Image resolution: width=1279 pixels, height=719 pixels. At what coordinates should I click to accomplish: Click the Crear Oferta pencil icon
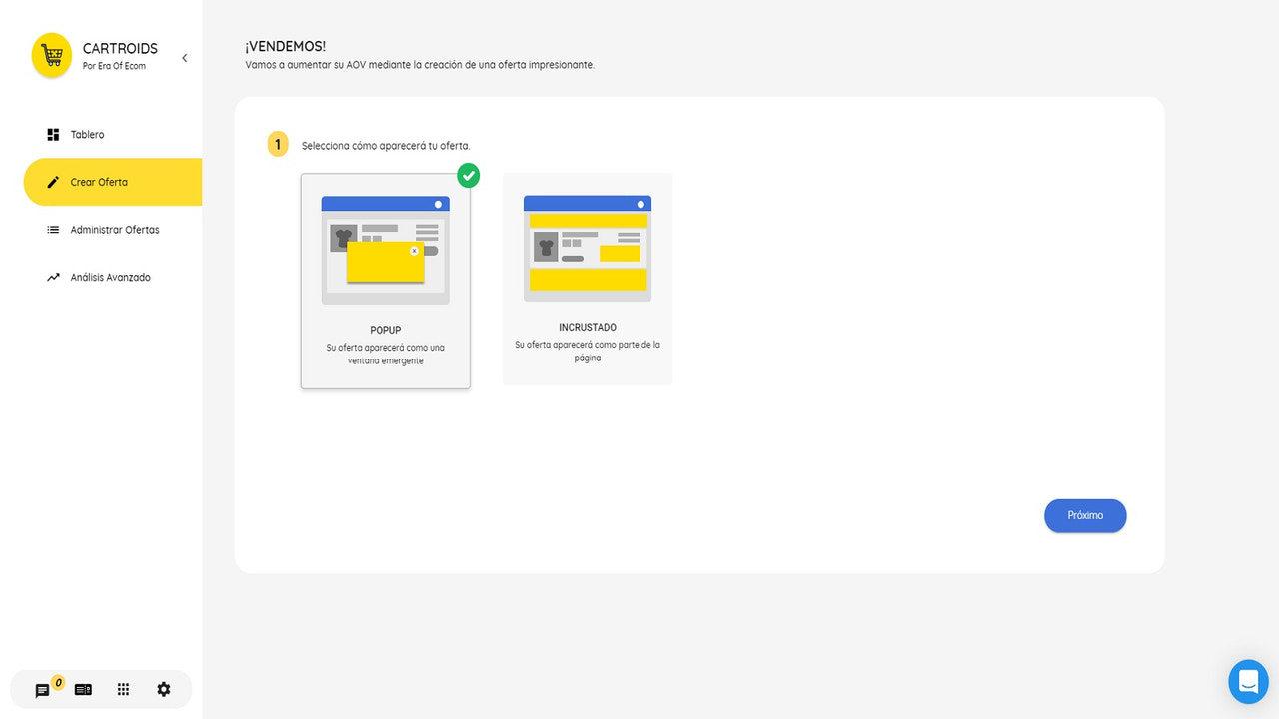tap(53, 182)
